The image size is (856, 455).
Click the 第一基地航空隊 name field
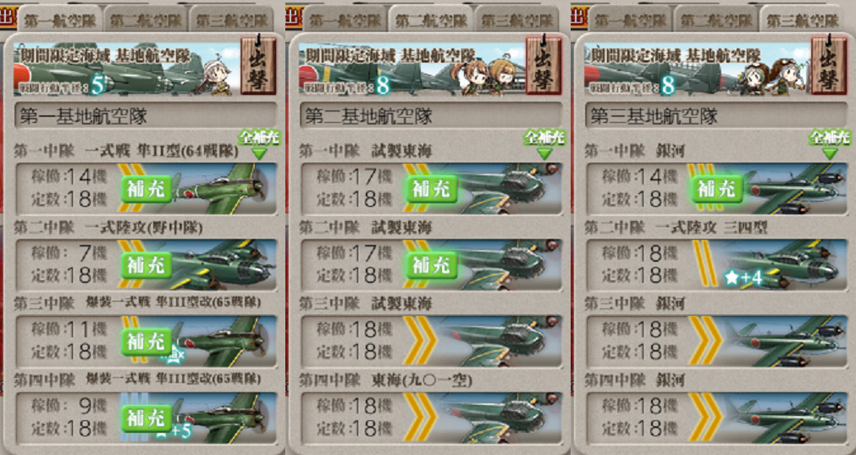[x=146, y=116]
